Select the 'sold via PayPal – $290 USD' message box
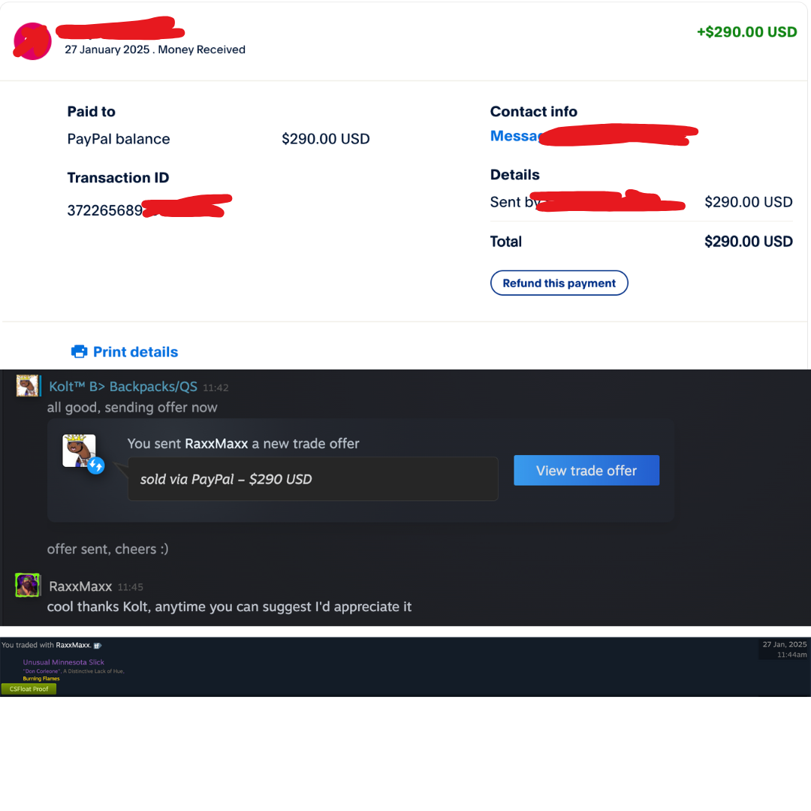 (x=313, y=479)
